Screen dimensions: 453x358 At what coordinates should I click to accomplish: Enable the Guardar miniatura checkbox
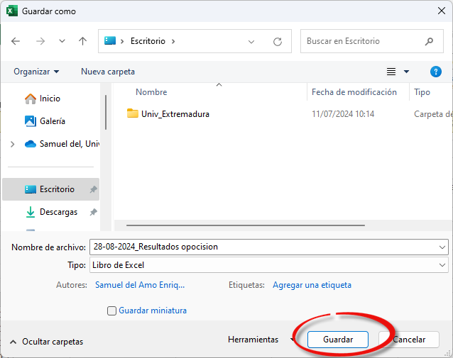click(x=111, y=311)
